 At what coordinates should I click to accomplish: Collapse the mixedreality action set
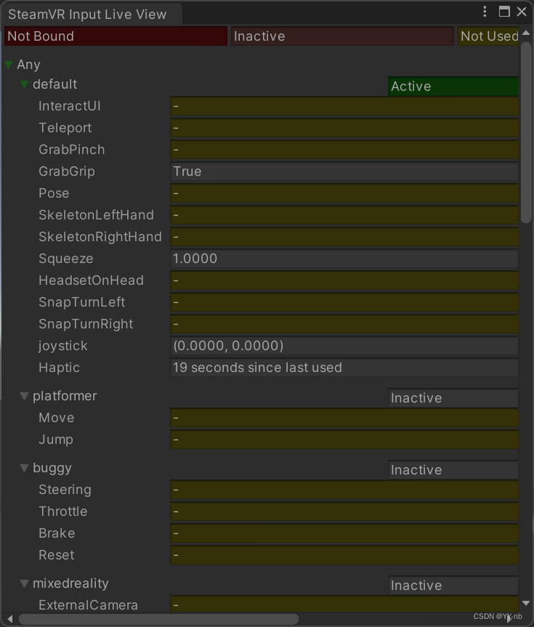click(25, 583)
